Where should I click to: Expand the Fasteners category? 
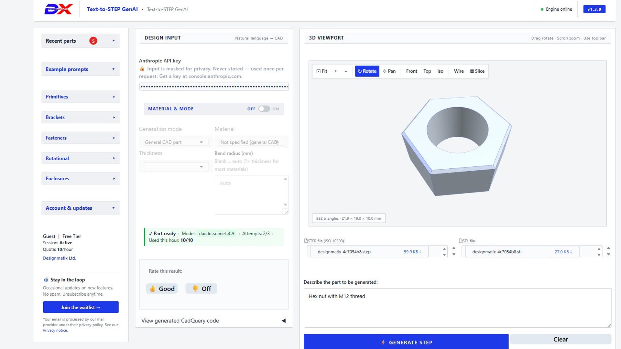tap(81, 138)
